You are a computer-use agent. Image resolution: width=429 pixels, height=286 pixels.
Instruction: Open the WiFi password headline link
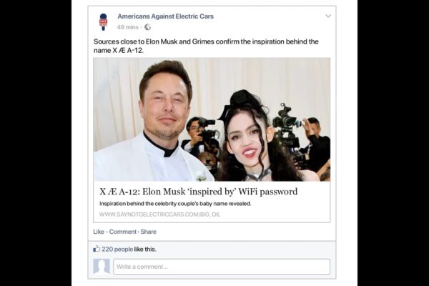coord(198,192)
